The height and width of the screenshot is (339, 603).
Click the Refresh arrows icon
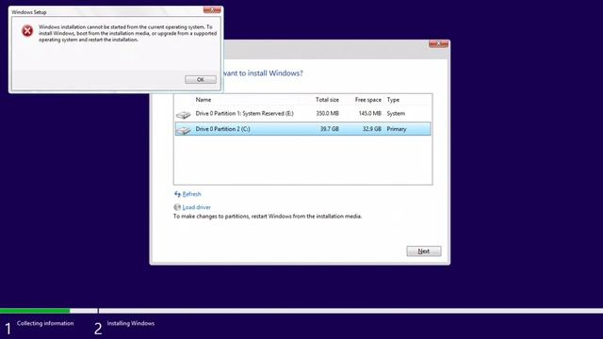coord(177,194)
